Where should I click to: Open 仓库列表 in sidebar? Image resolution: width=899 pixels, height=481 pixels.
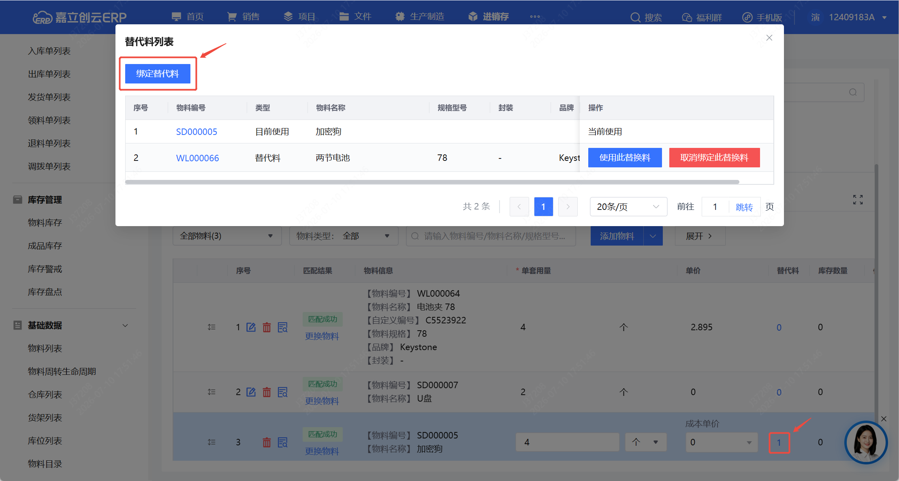pyautogui.click(x=45, y=395)
